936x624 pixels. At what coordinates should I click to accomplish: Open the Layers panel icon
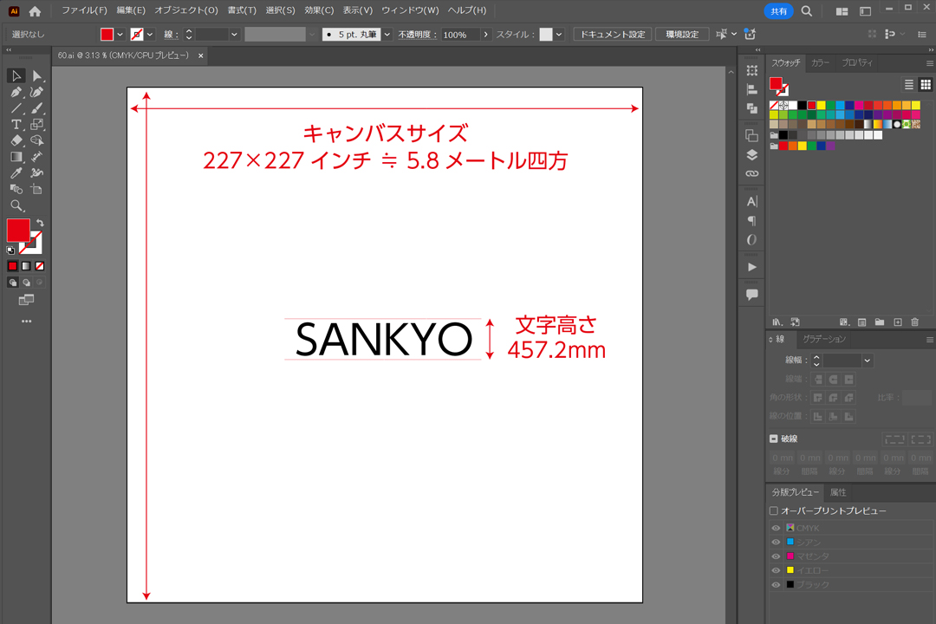point(752,155)
